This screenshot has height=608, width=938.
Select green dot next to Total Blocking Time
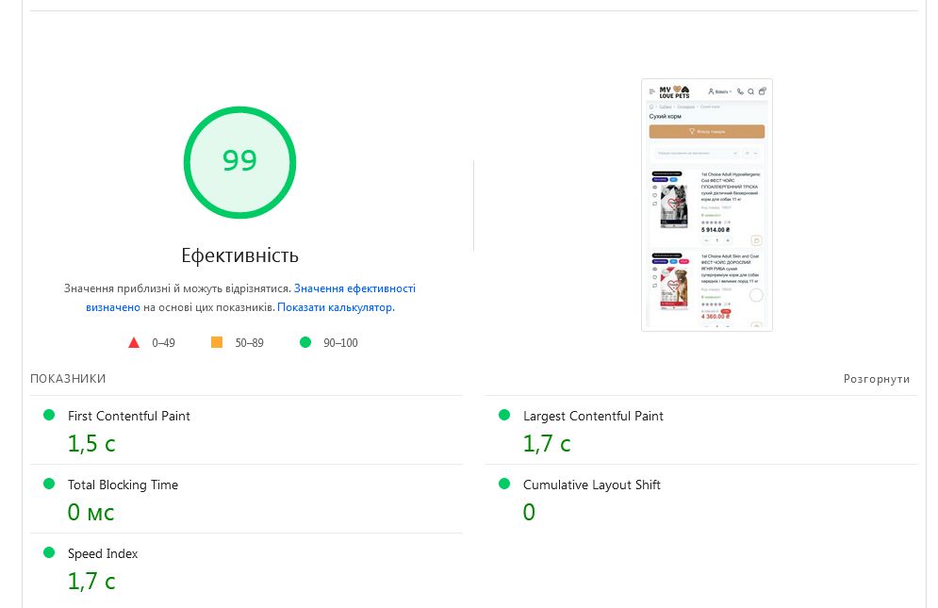click(x=49, y=485)
